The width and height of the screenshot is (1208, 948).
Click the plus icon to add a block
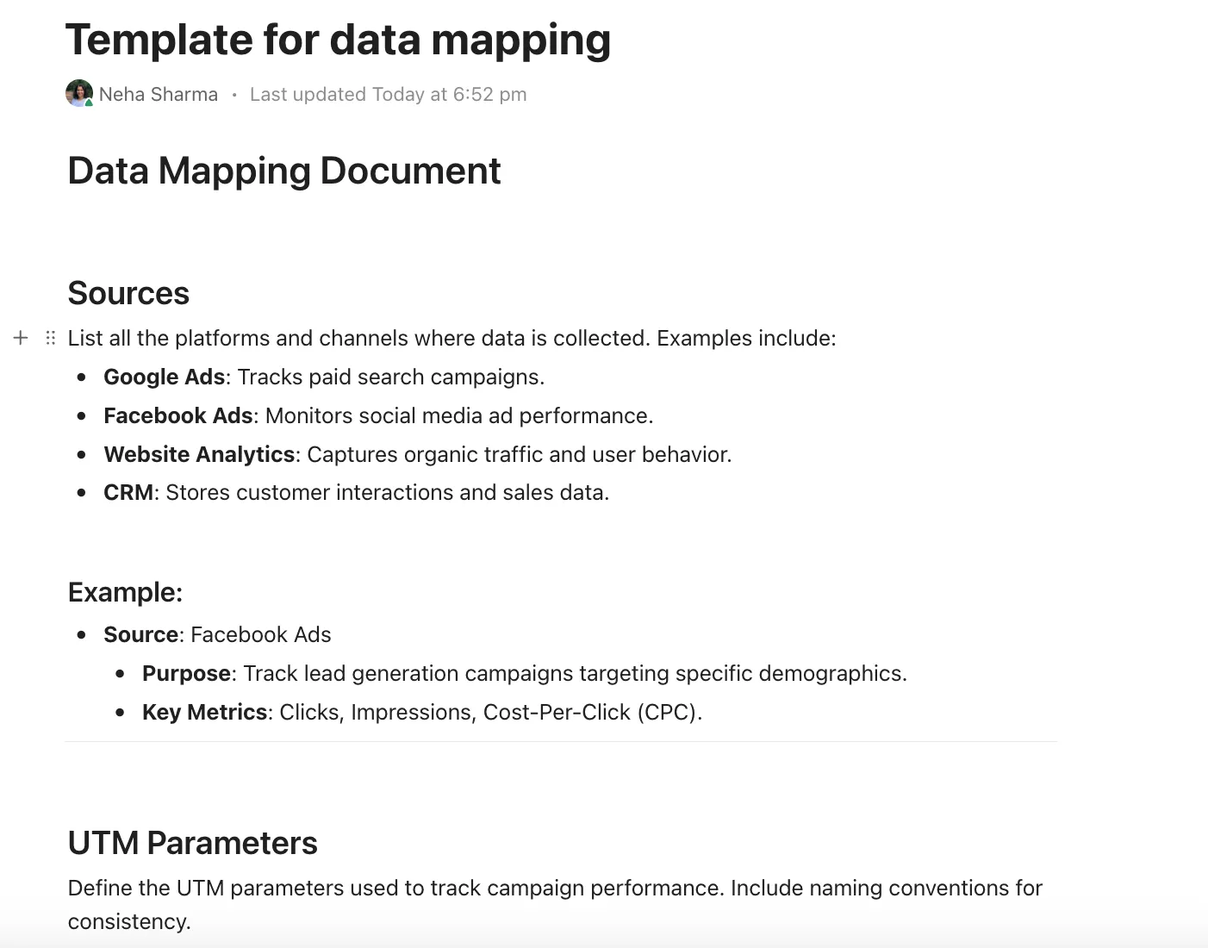(x=21, y=338)
